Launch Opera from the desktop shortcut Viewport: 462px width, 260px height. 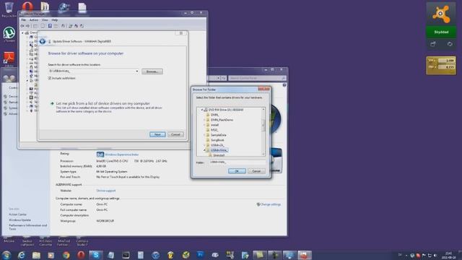pyautogui.click(x=27, y=6)
